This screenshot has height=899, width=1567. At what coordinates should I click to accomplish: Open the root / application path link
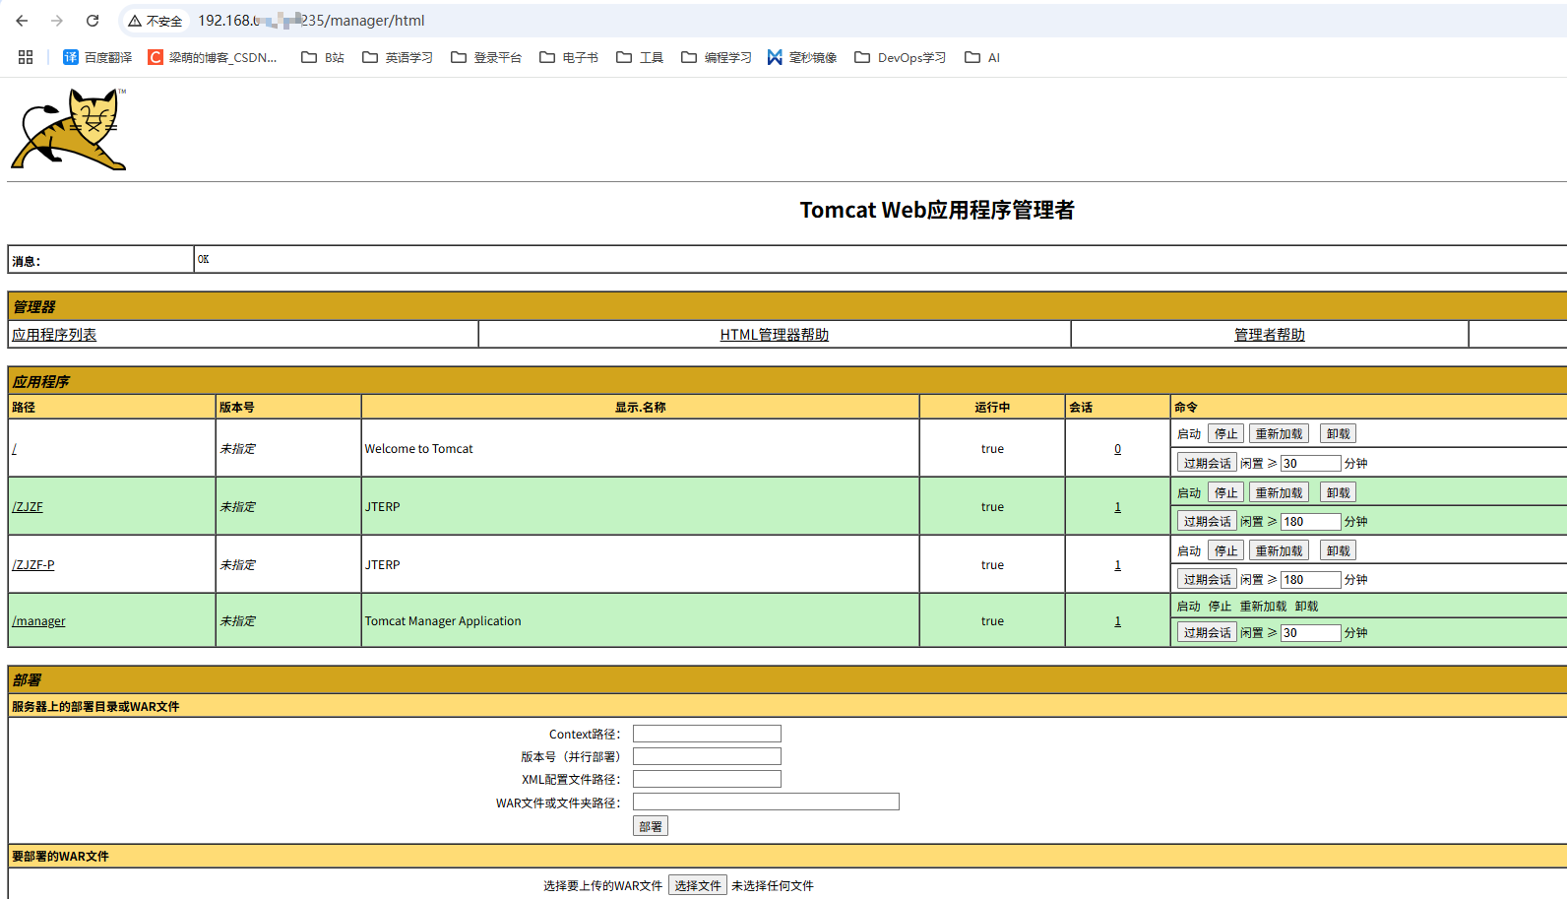15,449
